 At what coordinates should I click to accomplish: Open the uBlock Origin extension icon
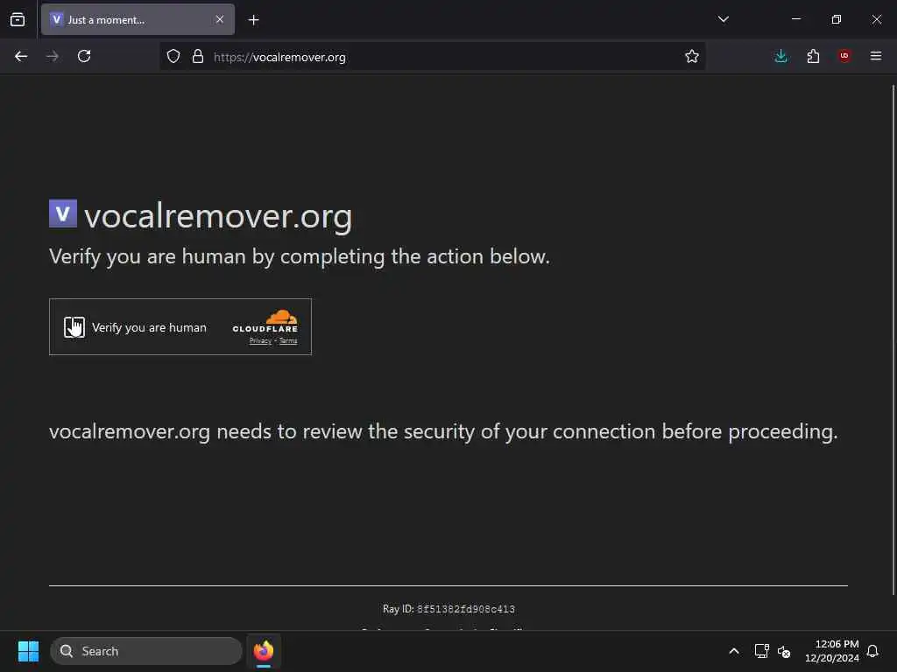[x=844, y=56]
